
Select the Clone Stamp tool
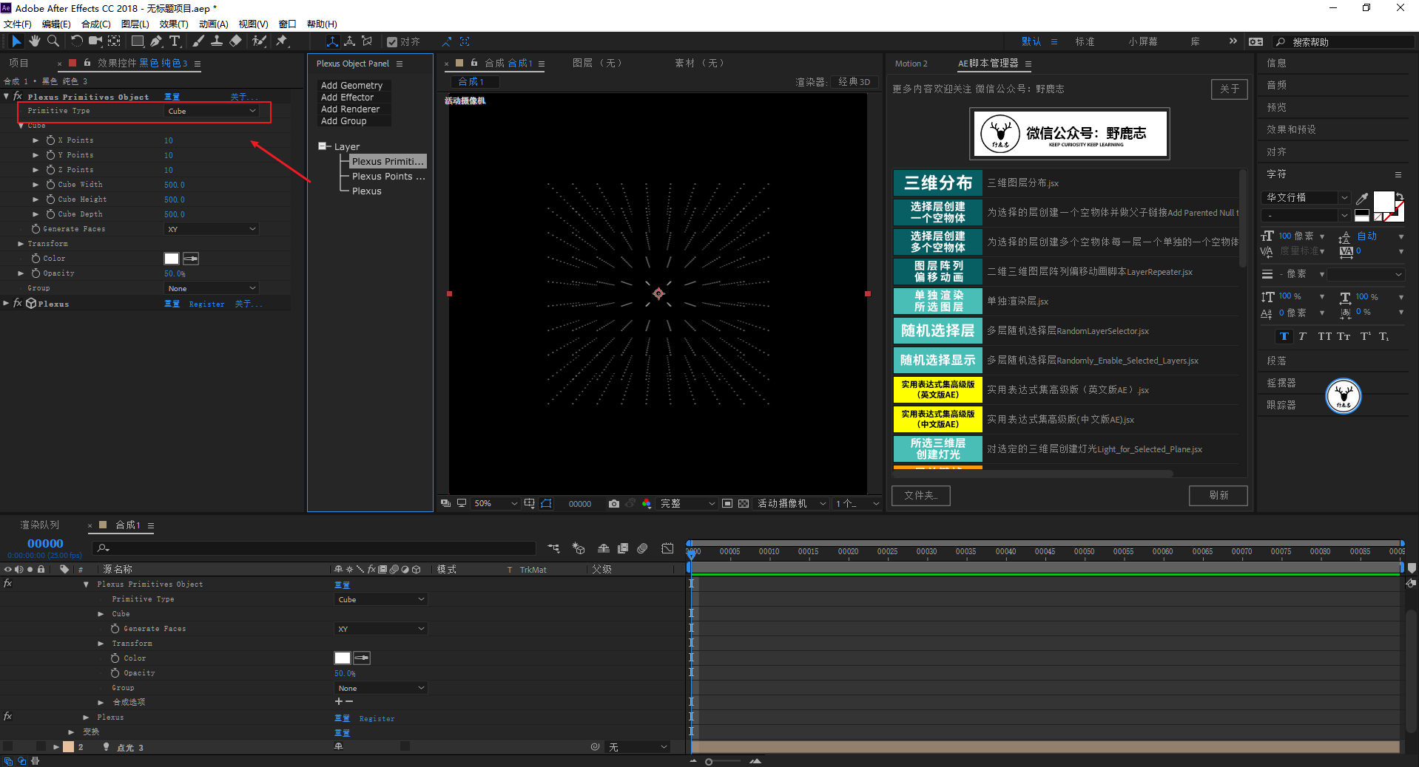click(217, 41)
